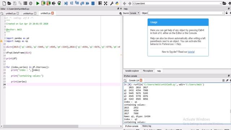Undock the Help pane
This screenshot has width=231, height=130.
pos(228,9)
